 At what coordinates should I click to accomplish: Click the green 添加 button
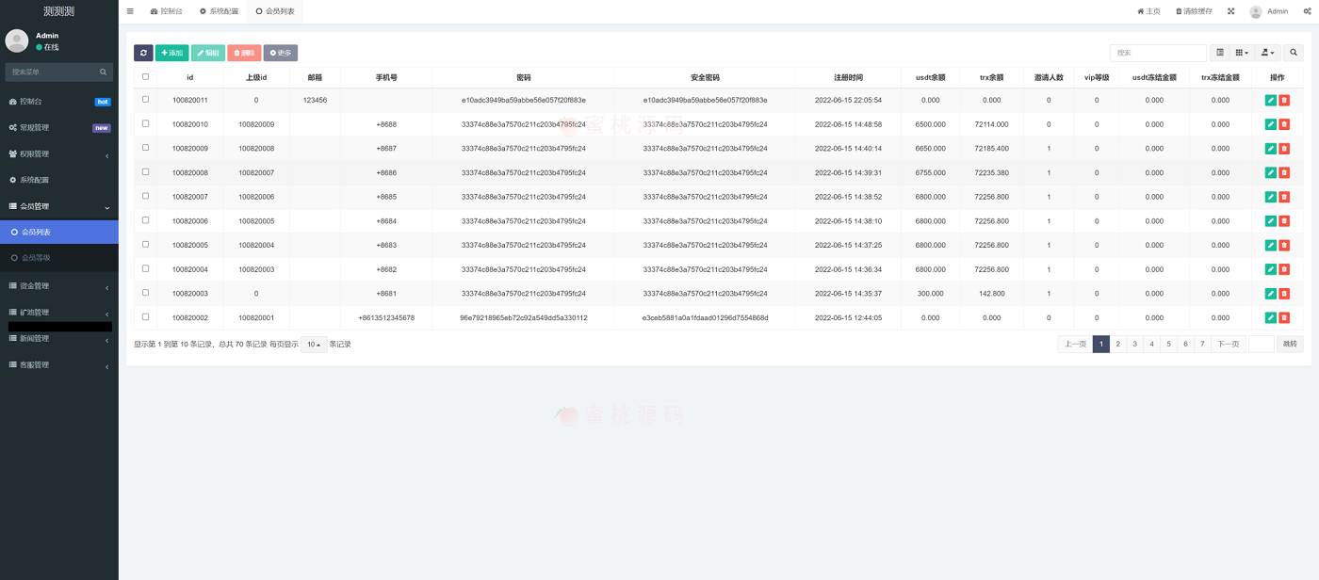coord(171,53)
